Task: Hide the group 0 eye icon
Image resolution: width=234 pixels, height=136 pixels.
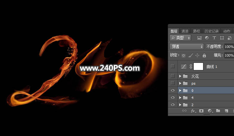Action: 173,90
